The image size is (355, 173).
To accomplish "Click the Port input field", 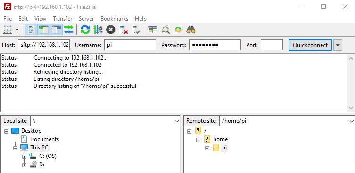I will click(x=272, y=45).
